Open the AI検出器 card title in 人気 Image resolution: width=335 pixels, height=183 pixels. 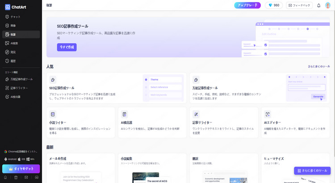click(x=126, y=123)
